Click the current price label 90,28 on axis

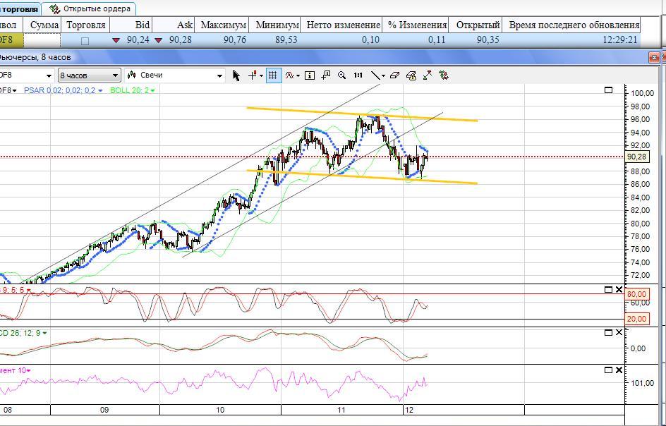(636, 157)
